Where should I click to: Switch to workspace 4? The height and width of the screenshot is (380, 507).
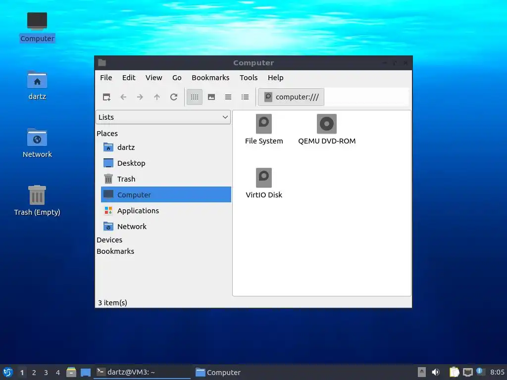(58, 373)
